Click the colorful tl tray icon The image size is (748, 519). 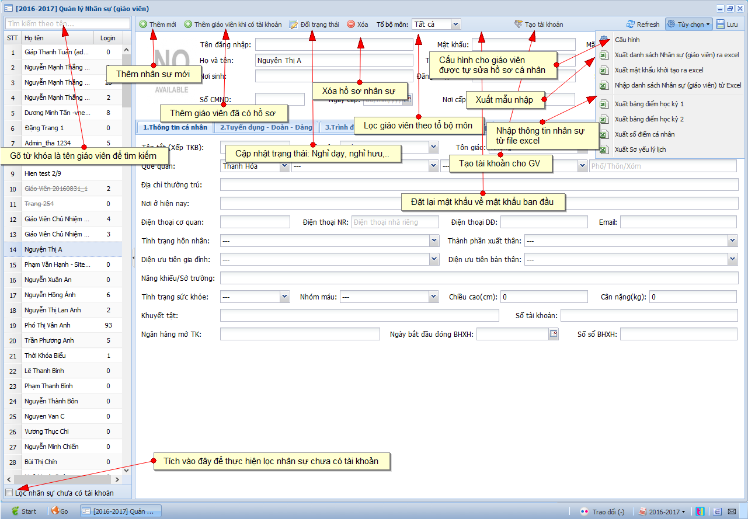click(701, 511)
